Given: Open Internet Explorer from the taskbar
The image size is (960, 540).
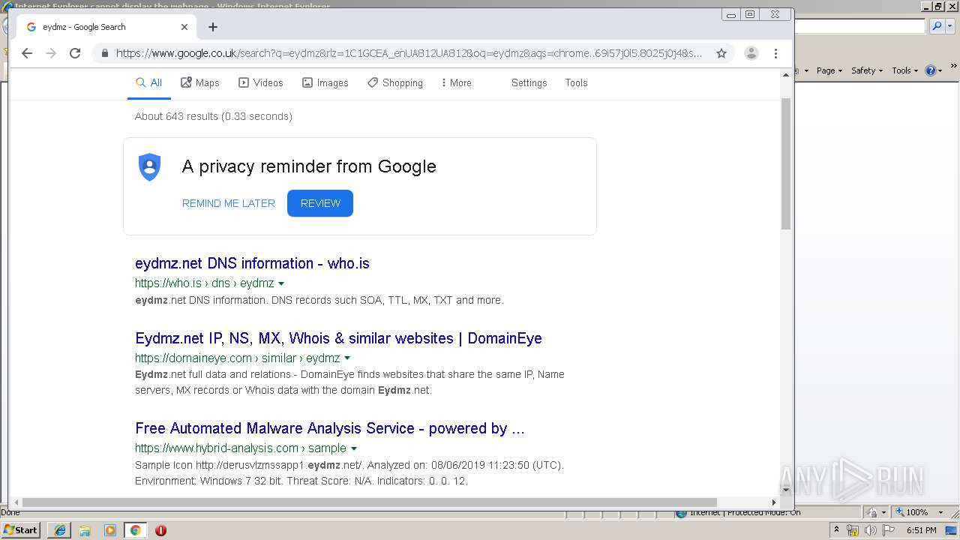Looking at the screenshot, I should (x=60, y=530).
